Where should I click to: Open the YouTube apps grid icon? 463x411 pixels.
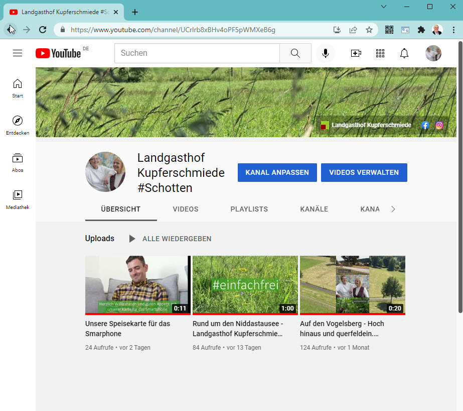coord(380,53)
